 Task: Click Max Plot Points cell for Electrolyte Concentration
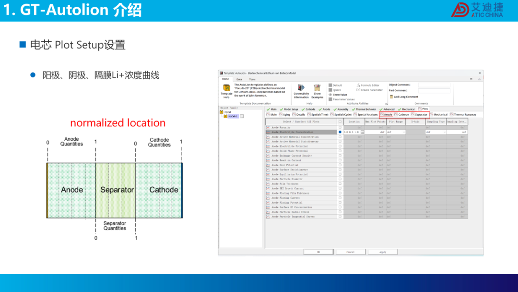click(x=375, y=132)
